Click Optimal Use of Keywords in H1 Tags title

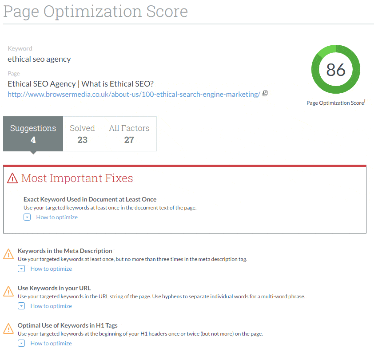pyautogui.click(x=68, y=325)
